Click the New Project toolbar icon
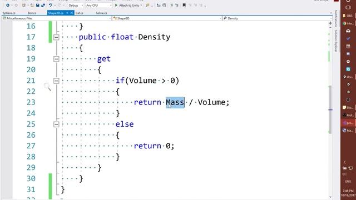Viewport: 356px width, 200px height. 24,5
